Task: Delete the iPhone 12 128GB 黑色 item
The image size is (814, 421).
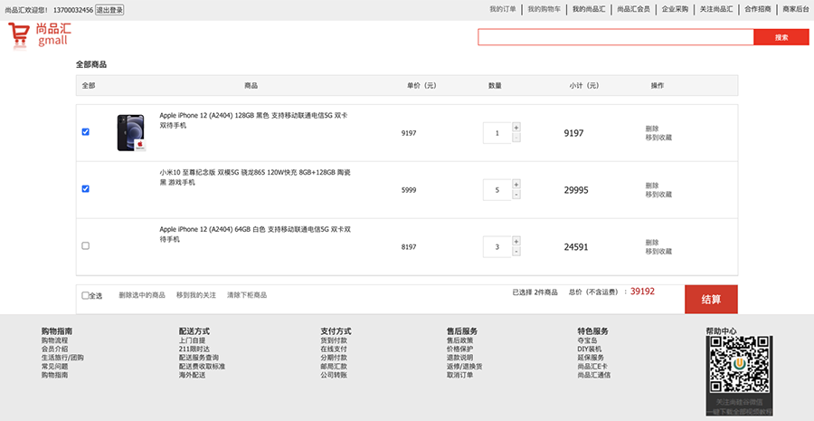Action: tap(652, 129)
